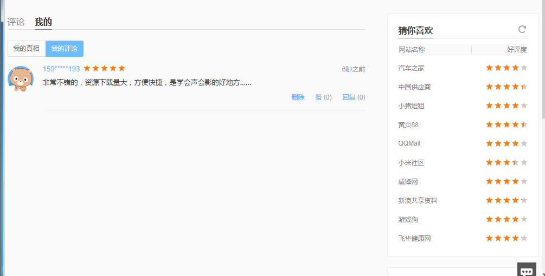The width and height of the screenshot is (545, 276).
Task: Delete the comment using 删除
Action: 298,97
